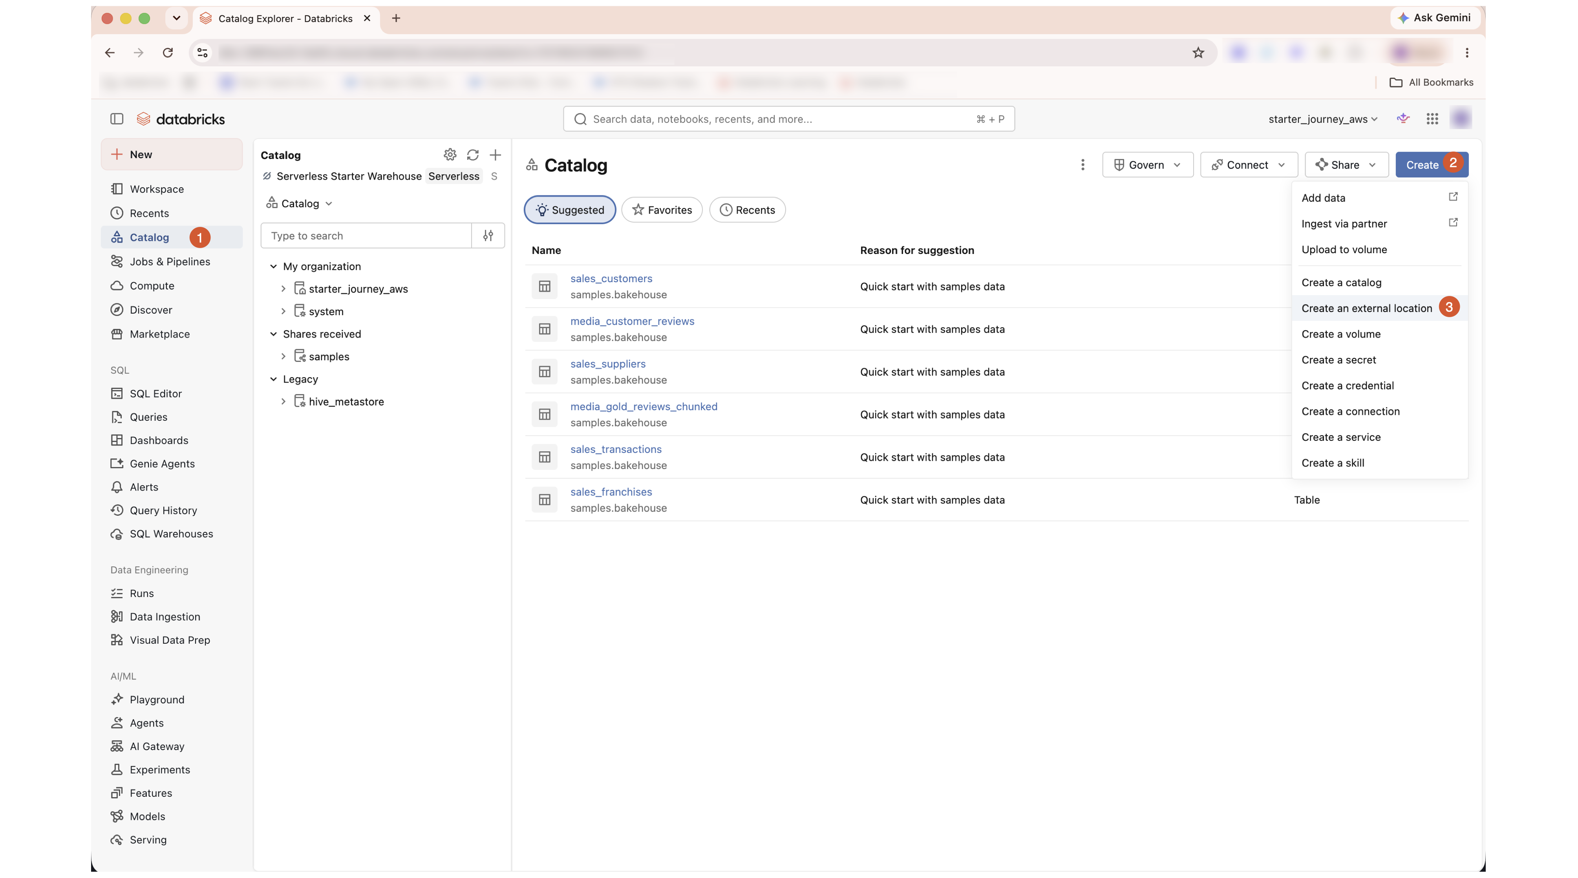Image resolution: width=1578 pixels, height=878 pixels.
Task: Open the Connect dropdown
Action: [1249, 165]
